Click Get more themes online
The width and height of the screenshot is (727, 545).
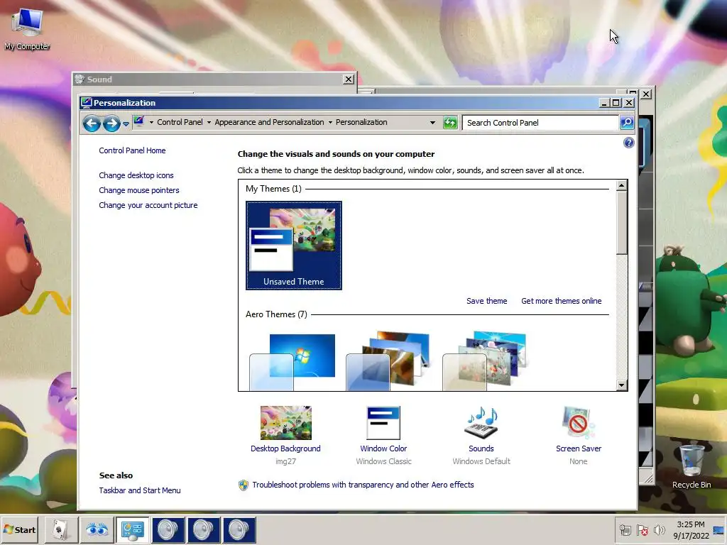(561, 301)
